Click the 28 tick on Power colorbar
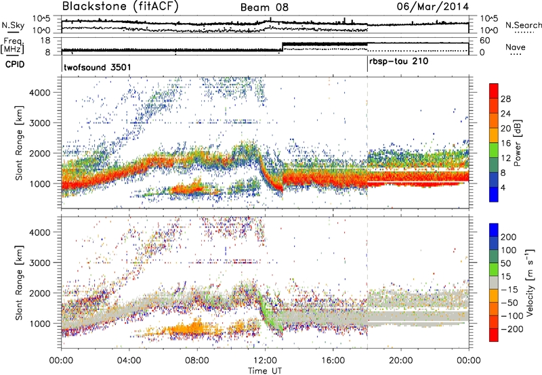 (x=505, y=99)
